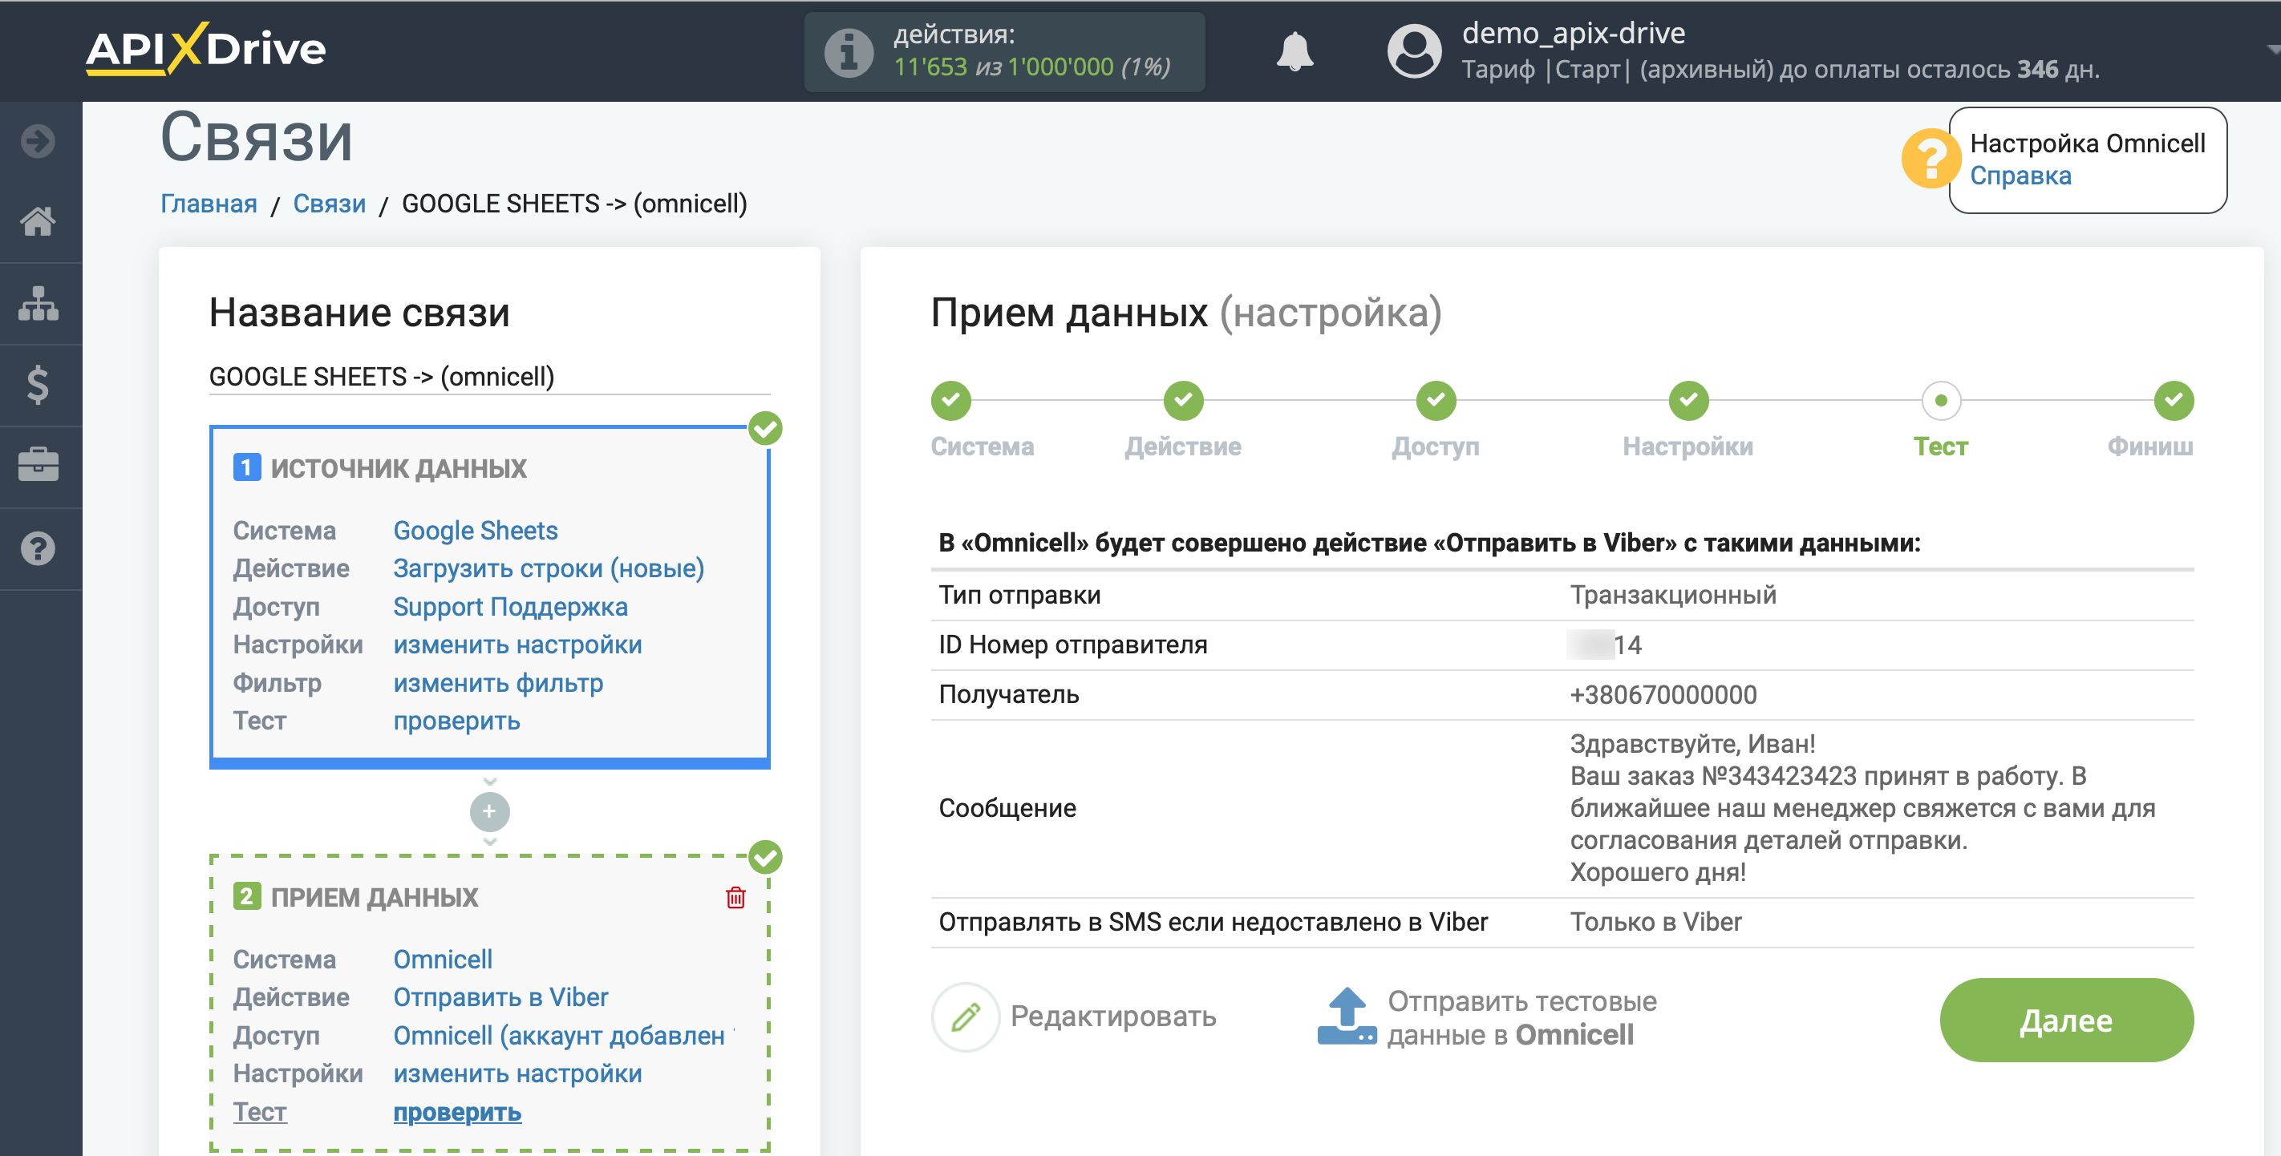The width and height of the screenshot is (2281, 1156).
Task: Click receiver проверить test link
Action: [457, 1113]
